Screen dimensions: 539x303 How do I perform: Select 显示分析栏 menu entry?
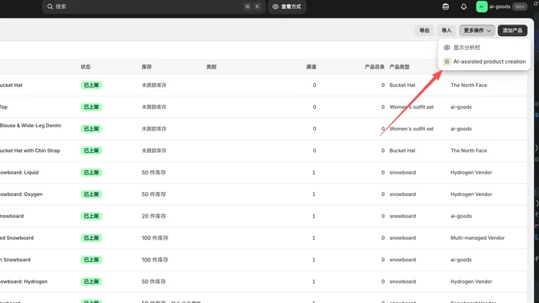(484, 47)
